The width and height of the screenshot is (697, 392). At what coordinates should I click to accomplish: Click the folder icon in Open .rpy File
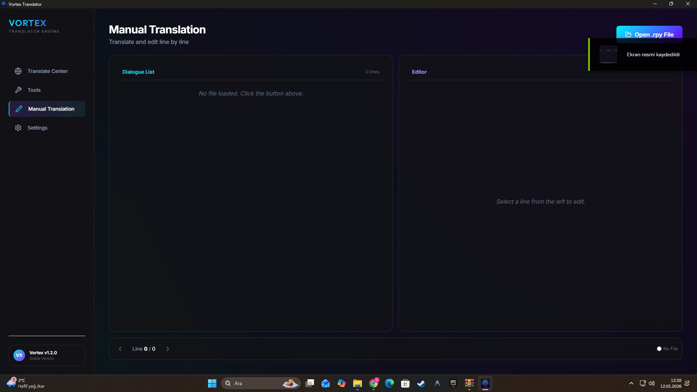(x=628, y=34)
